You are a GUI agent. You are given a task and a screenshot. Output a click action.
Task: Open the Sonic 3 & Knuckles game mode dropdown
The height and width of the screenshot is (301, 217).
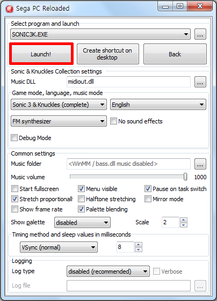tap(59, 105)
